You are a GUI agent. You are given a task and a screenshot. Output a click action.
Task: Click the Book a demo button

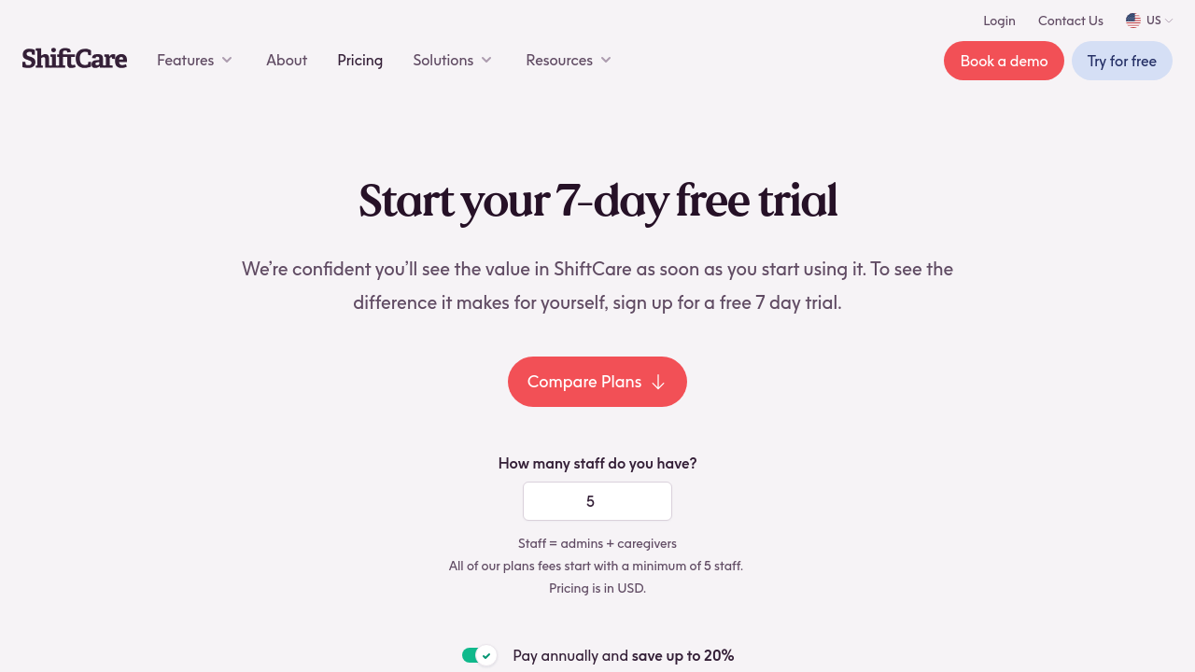pos(1004,61)
